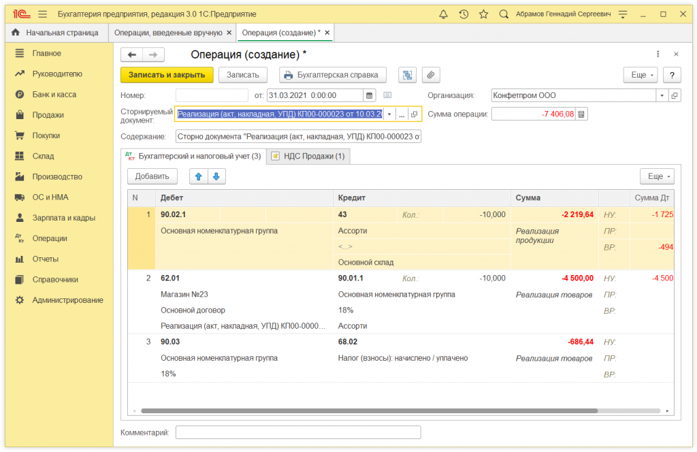Open calculator for Сумма операции field
Screen dimensions: 697x452
(581, 114)
